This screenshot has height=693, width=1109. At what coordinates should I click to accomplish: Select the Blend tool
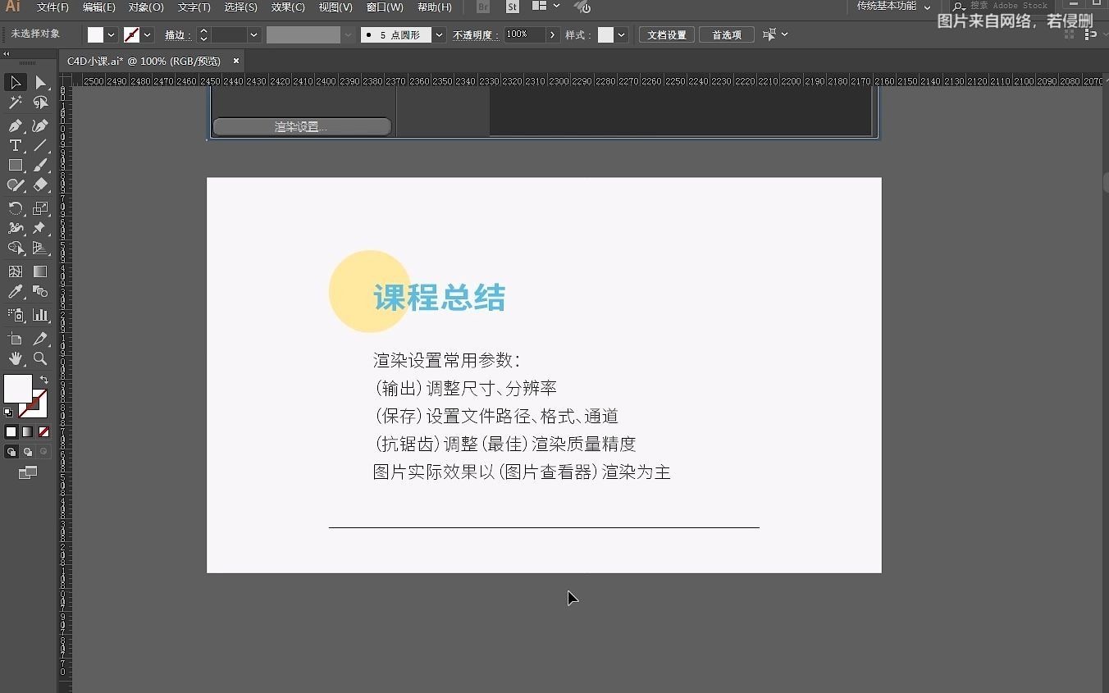point(40,291)
